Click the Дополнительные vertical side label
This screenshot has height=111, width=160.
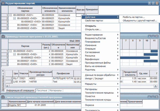[x=3, y=83]
